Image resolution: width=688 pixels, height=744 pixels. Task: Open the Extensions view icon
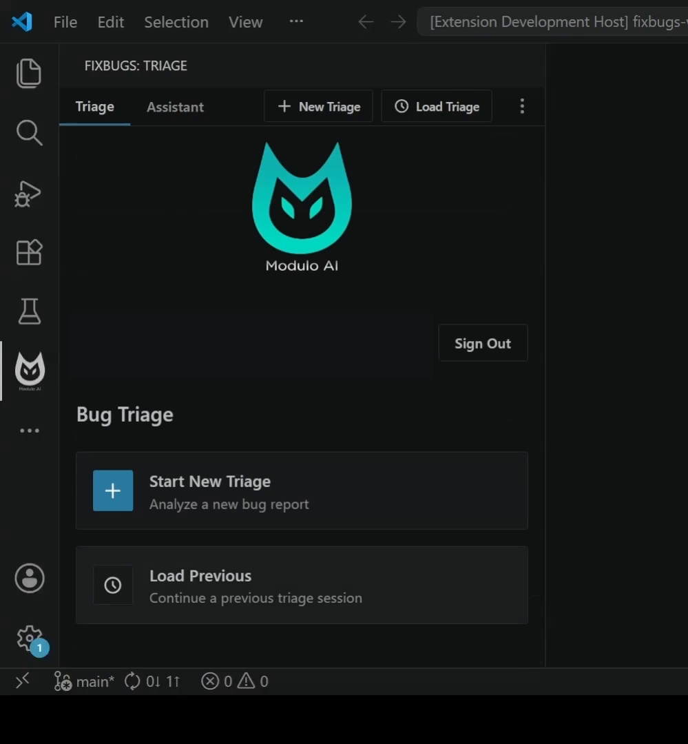(x=29, y=252)
